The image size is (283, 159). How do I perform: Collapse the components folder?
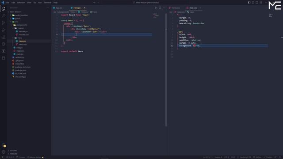[x=22, y=25]
